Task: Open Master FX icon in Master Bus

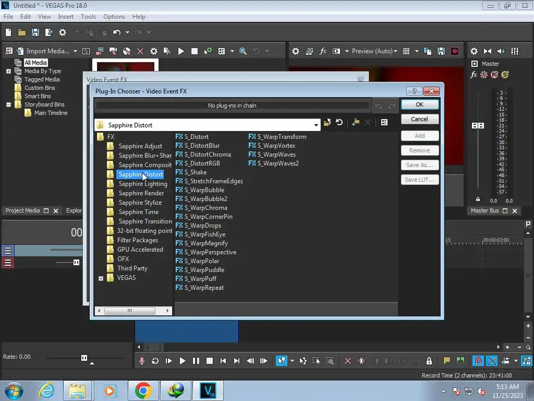Action: point(474,75)
